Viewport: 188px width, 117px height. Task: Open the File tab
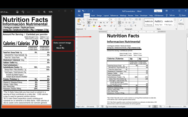[79, 15]
